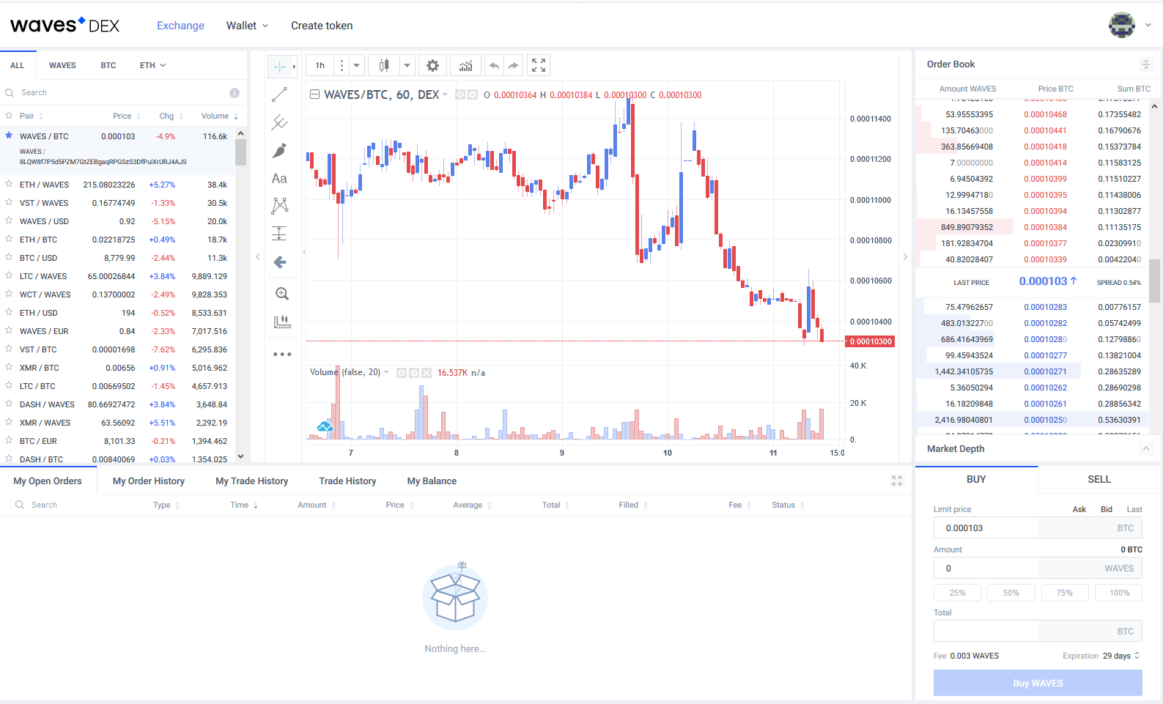Expand the bottom orders panel to fullscreen
This screenshot has height=704, width=1163.
pyautogui.click(x=896, y=481)
